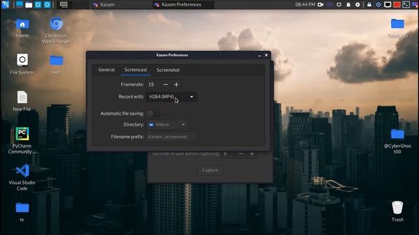The height and width of the screenshot is (235, 419).
Task: Minimize the Kazam Preferences window
Action: pyautogui.click(x=259, y=55)
